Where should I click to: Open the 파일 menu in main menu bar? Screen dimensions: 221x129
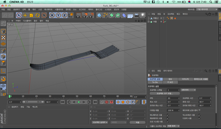tap(3, 9)
